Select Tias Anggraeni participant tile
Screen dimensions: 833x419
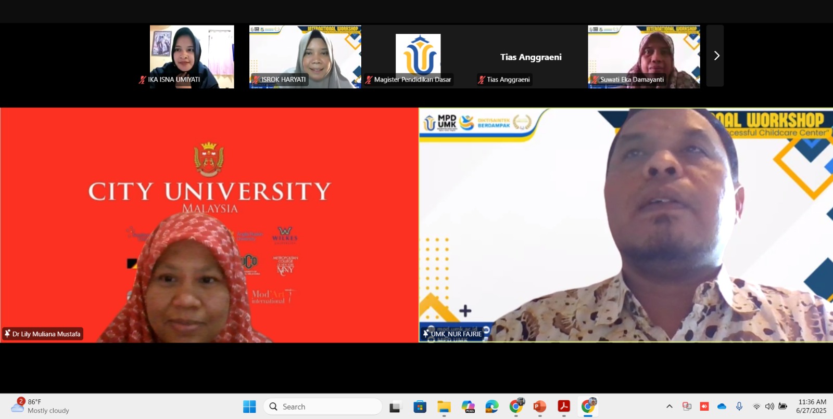pos(531,57)
